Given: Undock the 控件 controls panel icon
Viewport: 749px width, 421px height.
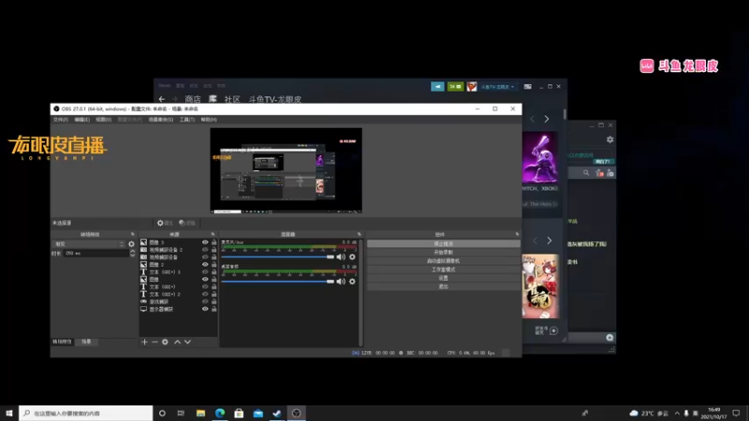Looking at the screenshot, I should (x=517, y=235).
